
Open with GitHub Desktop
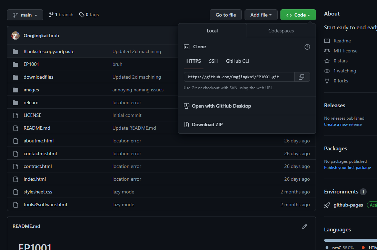(x=221, y=106)
